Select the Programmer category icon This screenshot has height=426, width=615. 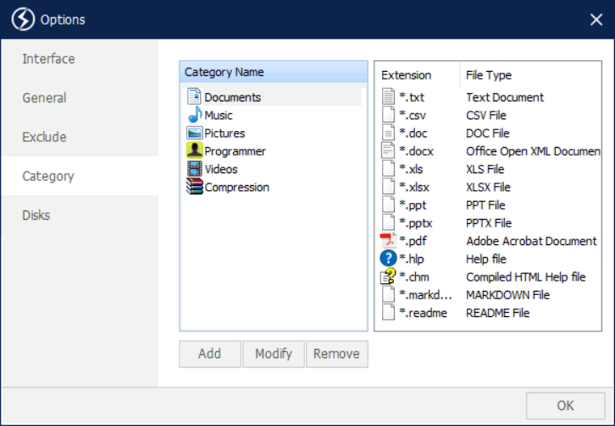[195, 150]
